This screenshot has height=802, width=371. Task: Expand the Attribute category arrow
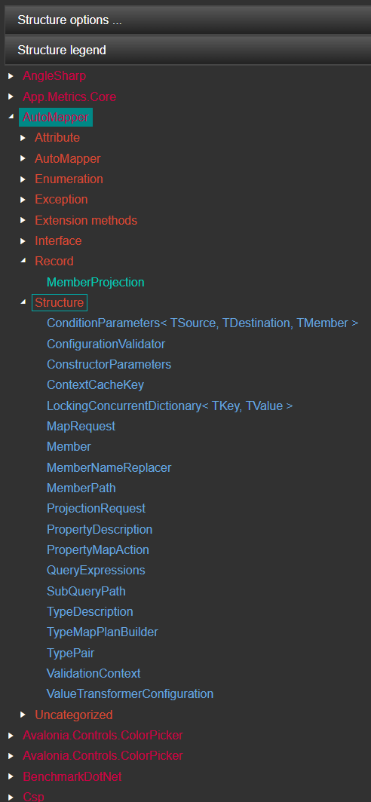(x=23, y=138)
